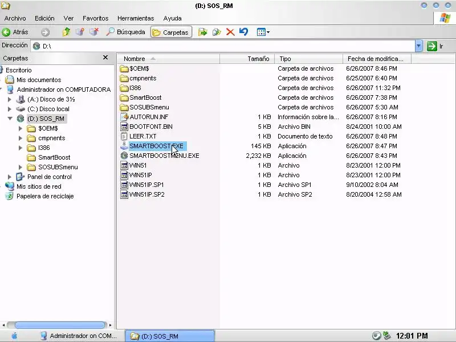Screen dimensions: 456x342
Task: Select the LEER.TXT file icon
Action: [x=124, y=136]
